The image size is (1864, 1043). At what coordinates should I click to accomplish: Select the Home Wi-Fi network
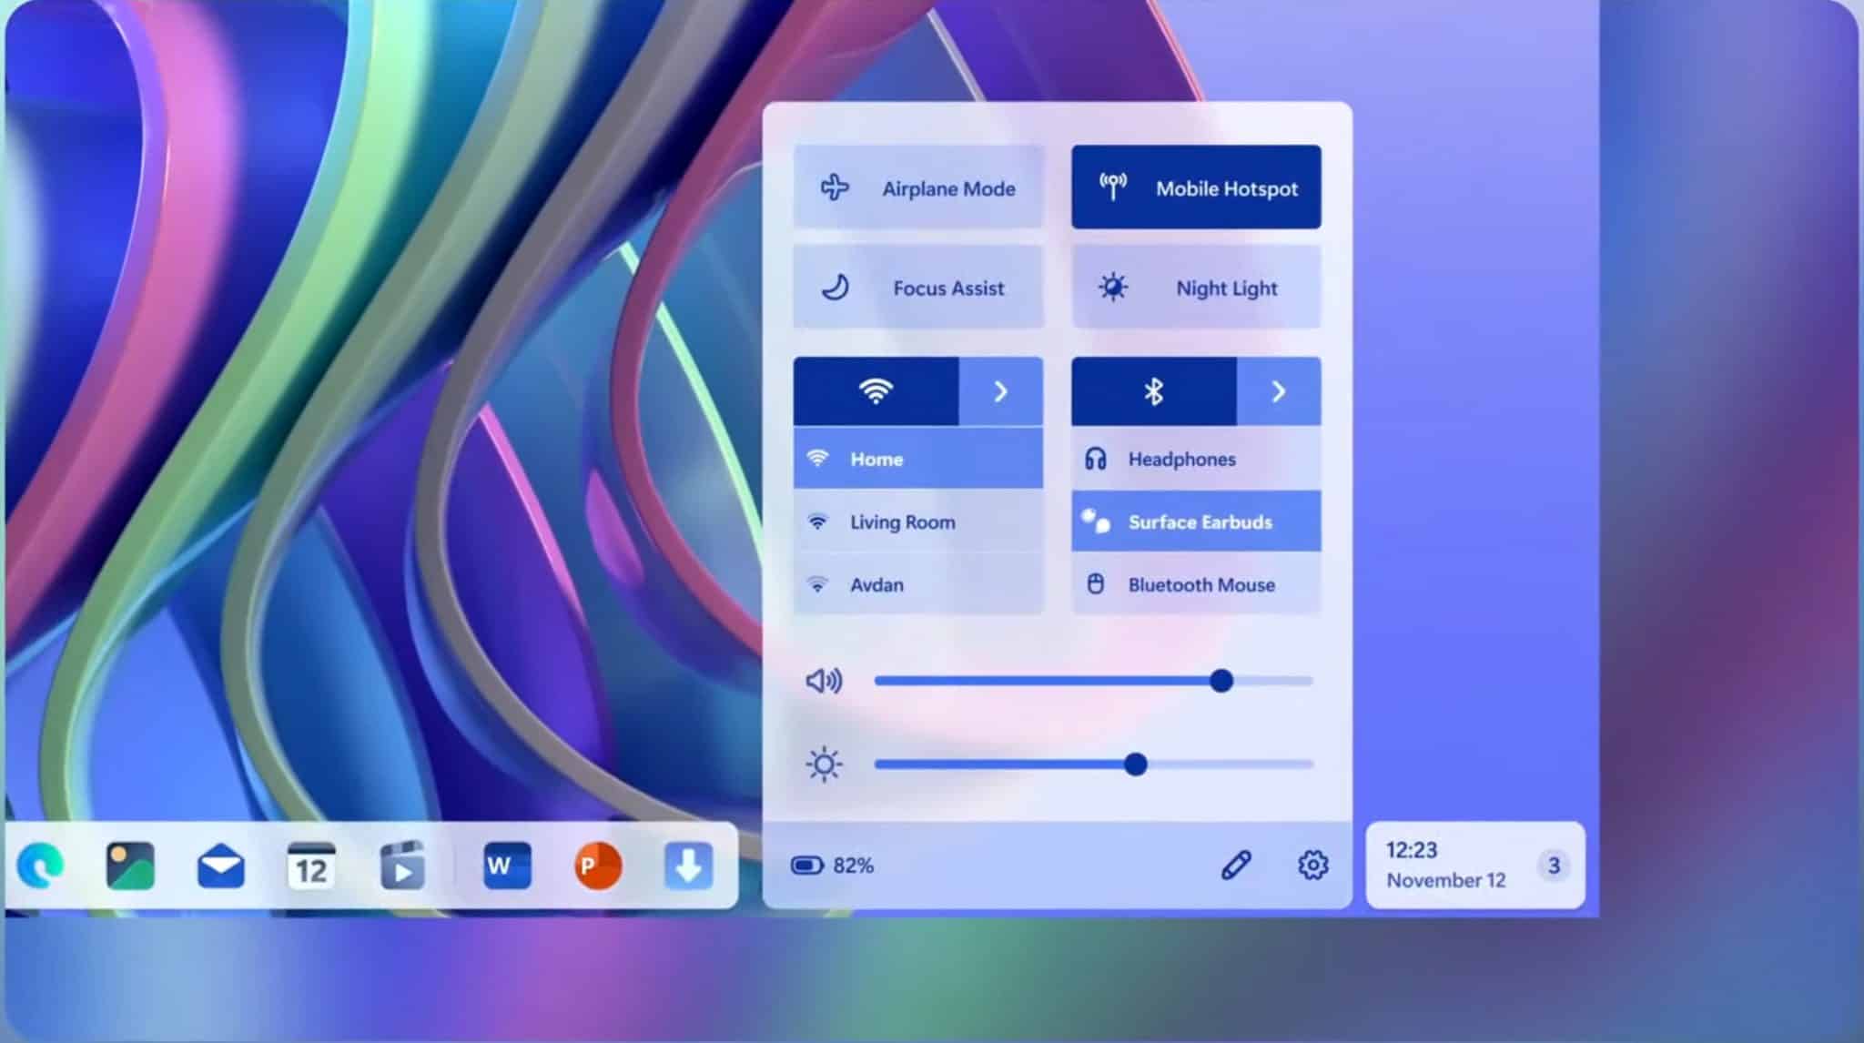[x=917, y=459]
